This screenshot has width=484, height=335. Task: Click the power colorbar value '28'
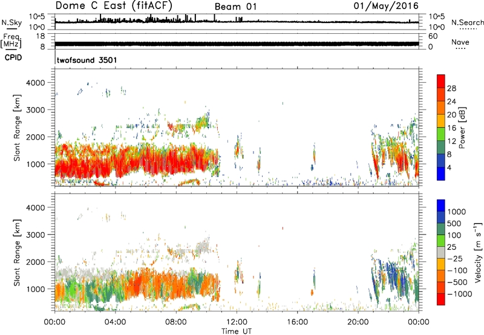[451, 88]
